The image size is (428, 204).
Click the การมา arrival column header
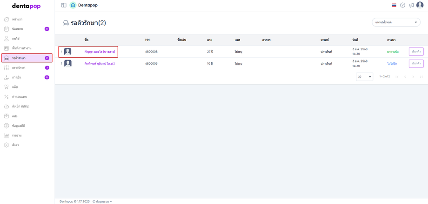coord(391,40)
